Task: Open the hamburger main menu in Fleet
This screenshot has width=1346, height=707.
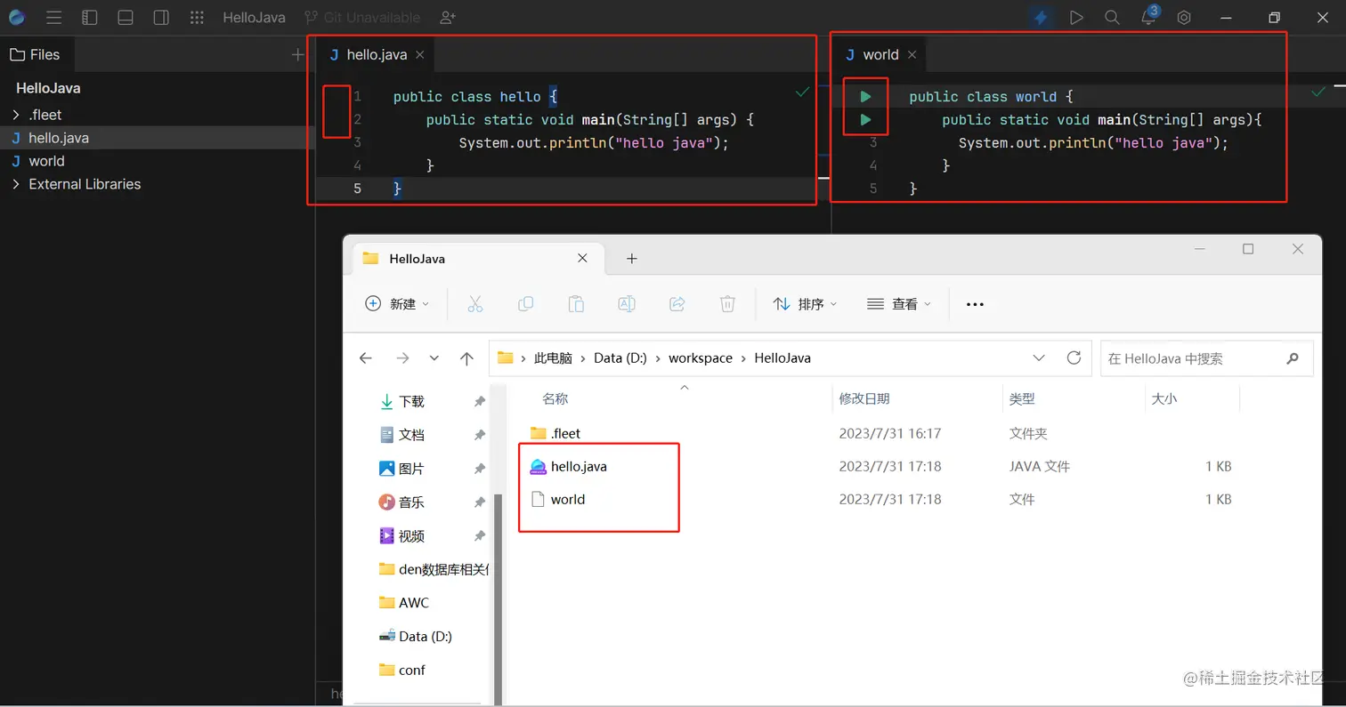Action: (55, 18)
